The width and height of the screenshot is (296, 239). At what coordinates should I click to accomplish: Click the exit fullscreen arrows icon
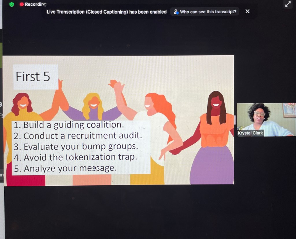tap(288, 4)
